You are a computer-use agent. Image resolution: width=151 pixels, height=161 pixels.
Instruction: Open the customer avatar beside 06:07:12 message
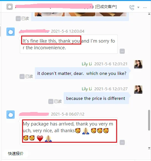(11, 115)
